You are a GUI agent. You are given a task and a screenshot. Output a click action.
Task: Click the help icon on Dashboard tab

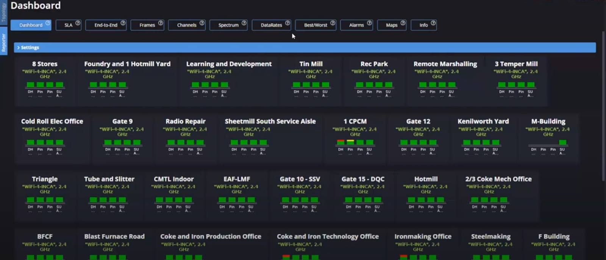click(48, 23)
